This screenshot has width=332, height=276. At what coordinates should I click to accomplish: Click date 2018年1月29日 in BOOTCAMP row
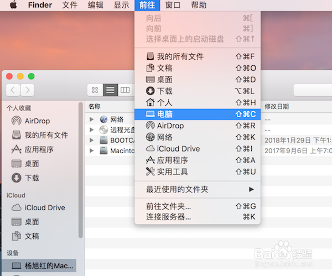(x=298, y=140)
